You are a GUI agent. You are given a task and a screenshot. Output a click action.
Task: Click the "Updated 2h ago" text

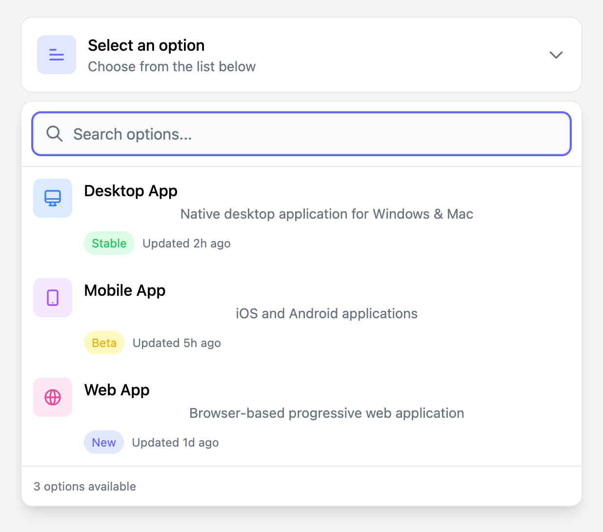pyautogui.click(x=186, y=244)
